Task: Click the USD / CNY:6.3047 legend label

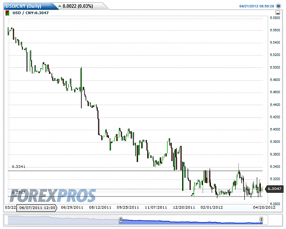Action: 31,13
